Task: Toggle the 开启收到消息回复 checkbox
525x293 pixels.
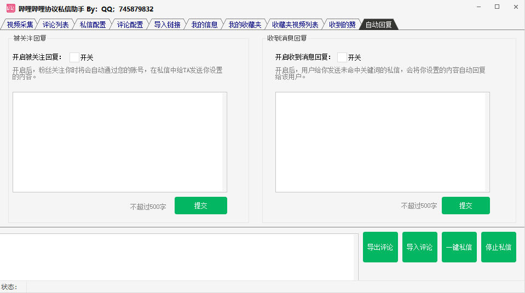Action: pos(342,57)
